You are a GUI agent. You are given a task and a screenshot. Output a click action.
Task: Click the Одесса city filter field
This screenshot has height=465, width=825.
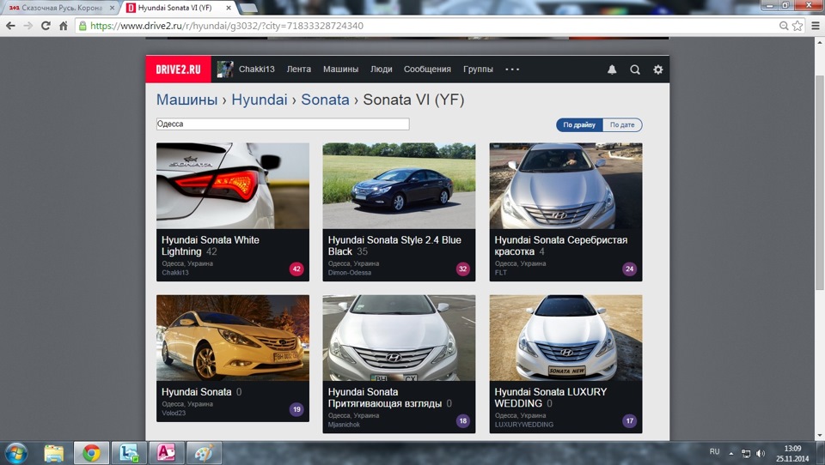click(x=283, y=124)
